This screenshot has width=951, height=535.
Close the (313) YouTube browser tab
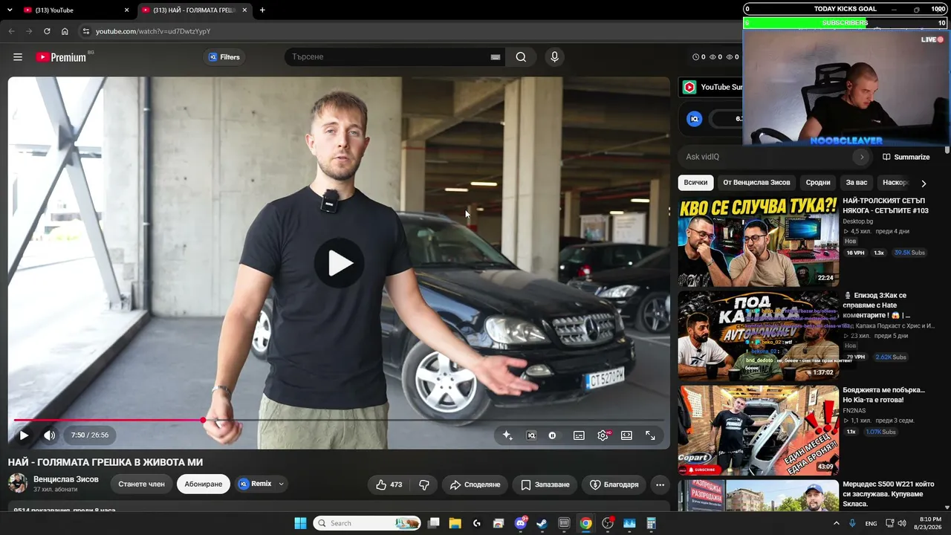pyautogui.click(x=126, y=10)
